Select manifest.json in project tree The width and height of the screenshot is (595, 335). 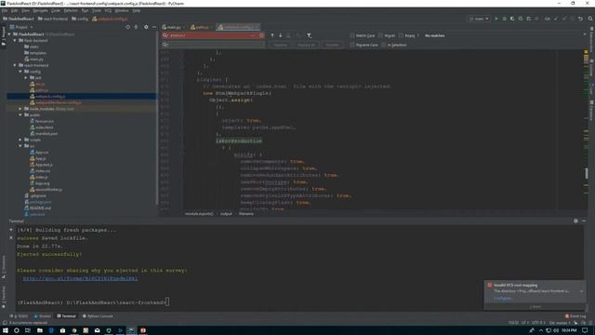pos(46,134)
